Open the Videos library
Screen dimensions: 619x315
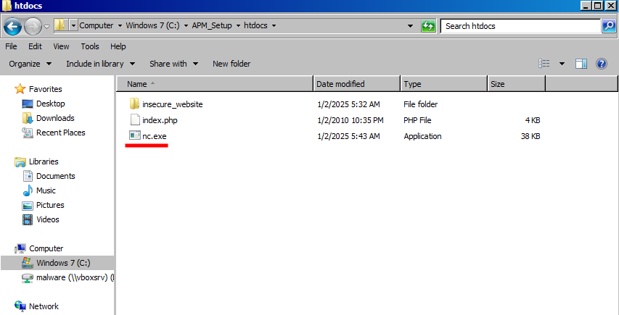coord(48,219)
